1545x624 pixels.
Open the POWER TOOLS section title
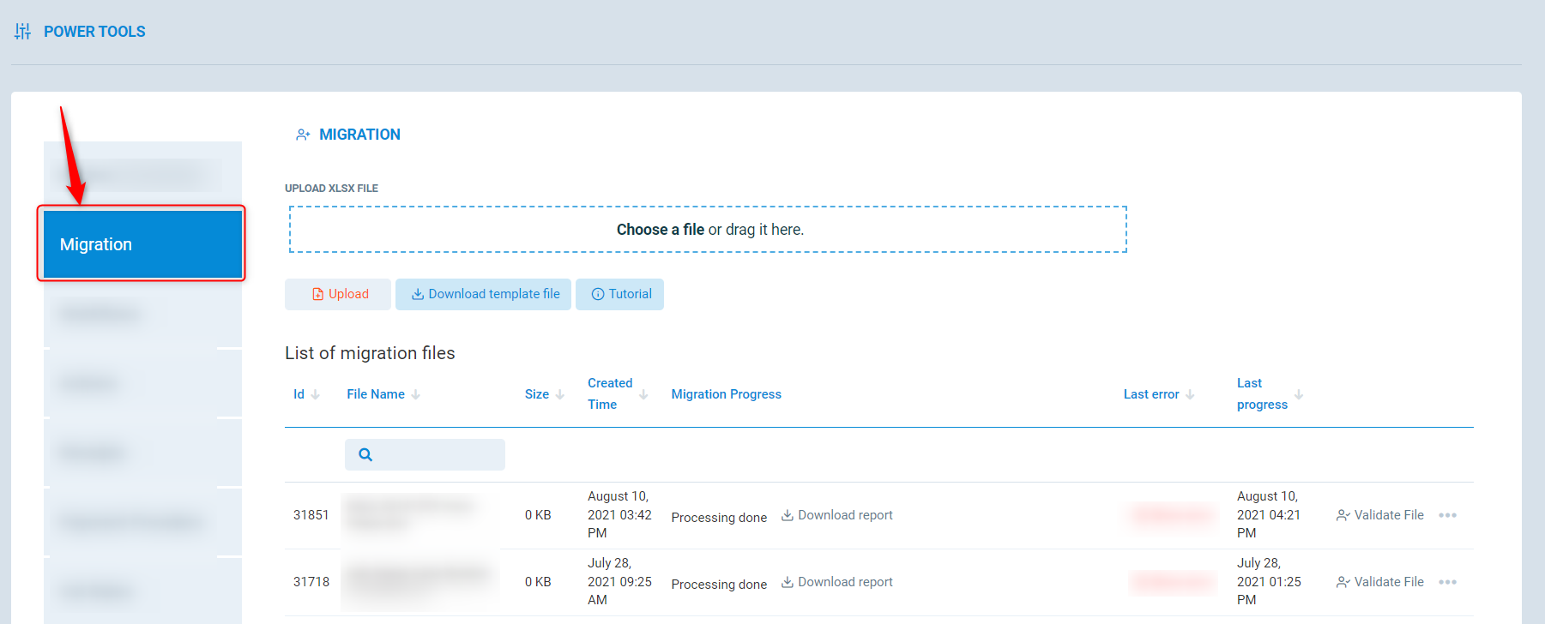(x=94, y=32)
